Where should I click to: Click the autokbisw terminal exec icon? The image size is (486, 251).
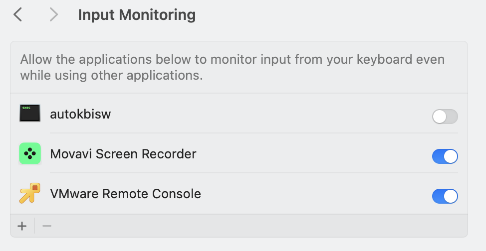[29, 114]
